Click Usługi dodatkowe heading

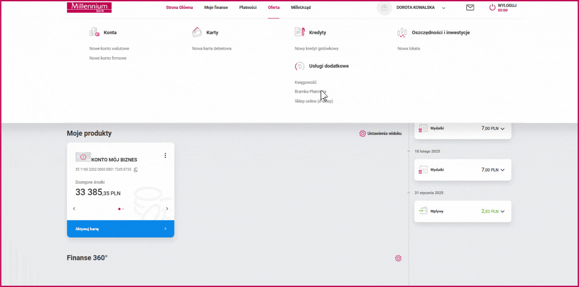click(x=329, y=66)
